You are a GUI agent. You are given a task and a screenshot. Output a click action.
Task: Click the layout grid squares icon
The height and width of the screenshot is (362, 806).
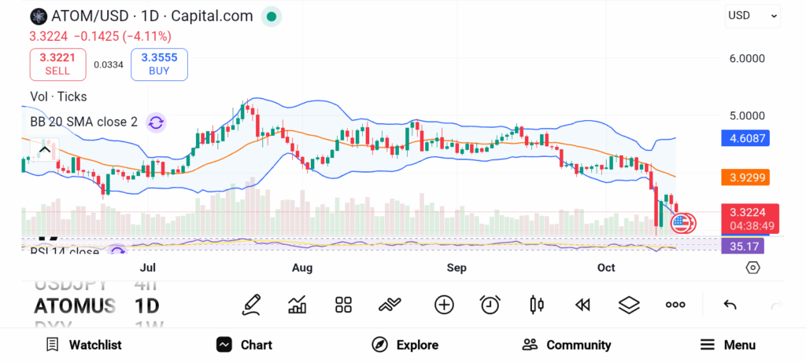[x=343, y=305]
